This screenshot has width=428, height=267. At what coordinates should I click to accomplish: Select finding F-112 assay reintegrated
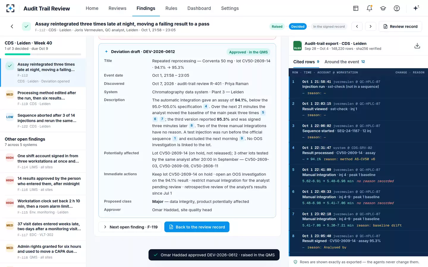43,73
